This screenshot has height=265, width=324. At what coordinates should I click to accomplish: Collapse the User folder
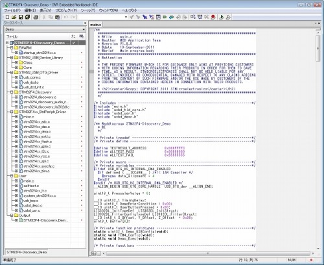click(12, 176)
